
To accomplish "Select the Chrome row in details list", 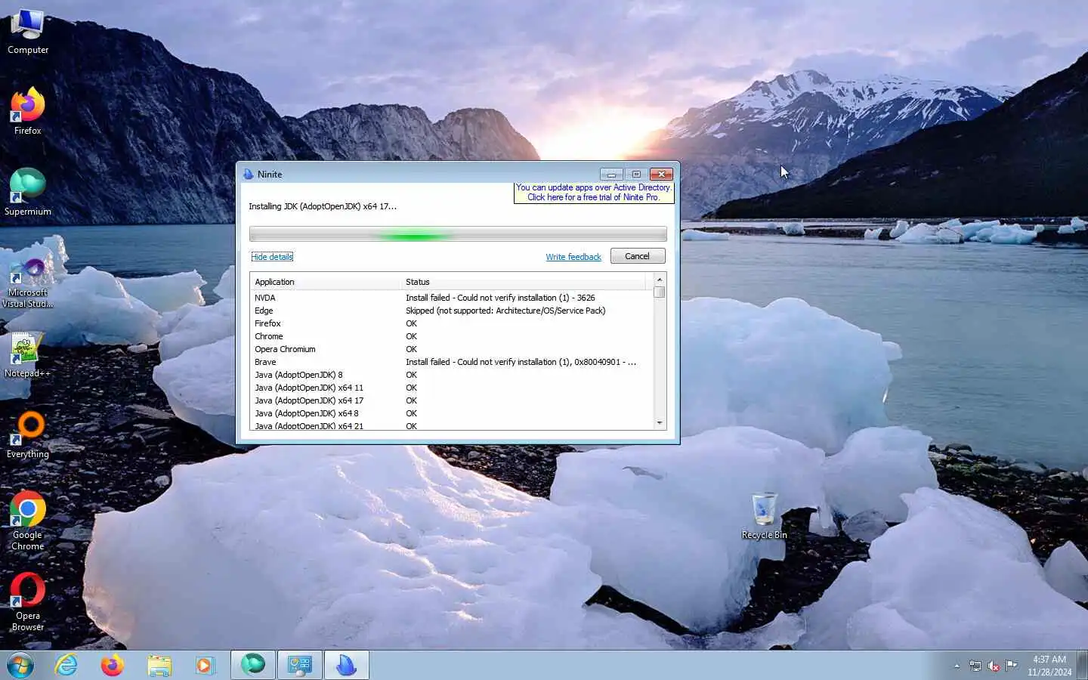I will click(x=452, y=336).
